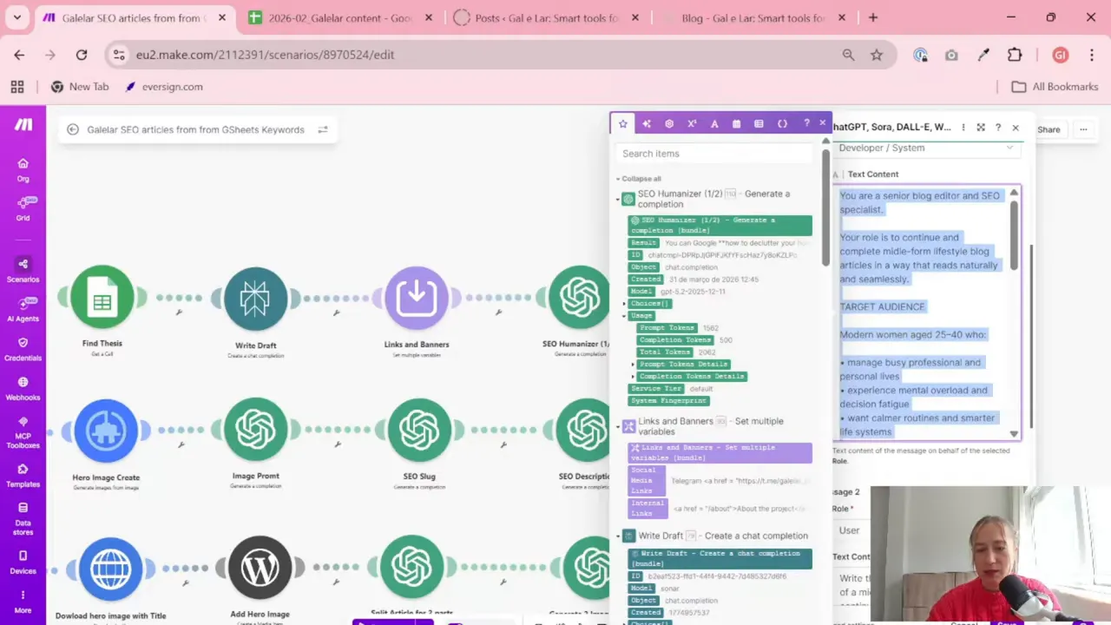Collapse the Usage collection
The width and height of the screenshot is (1111, 625).
pyautogui.click(x=625, y=316)
